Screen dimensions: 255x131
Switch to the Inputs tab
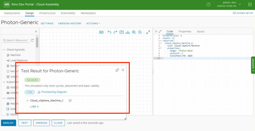[x=201, y=32]
